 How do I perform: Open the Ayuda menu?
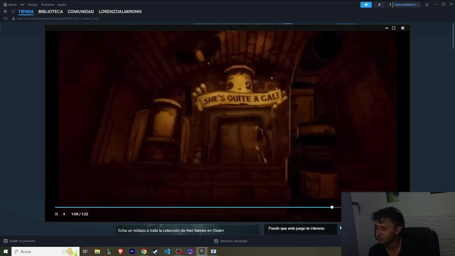tap(62, 5)
